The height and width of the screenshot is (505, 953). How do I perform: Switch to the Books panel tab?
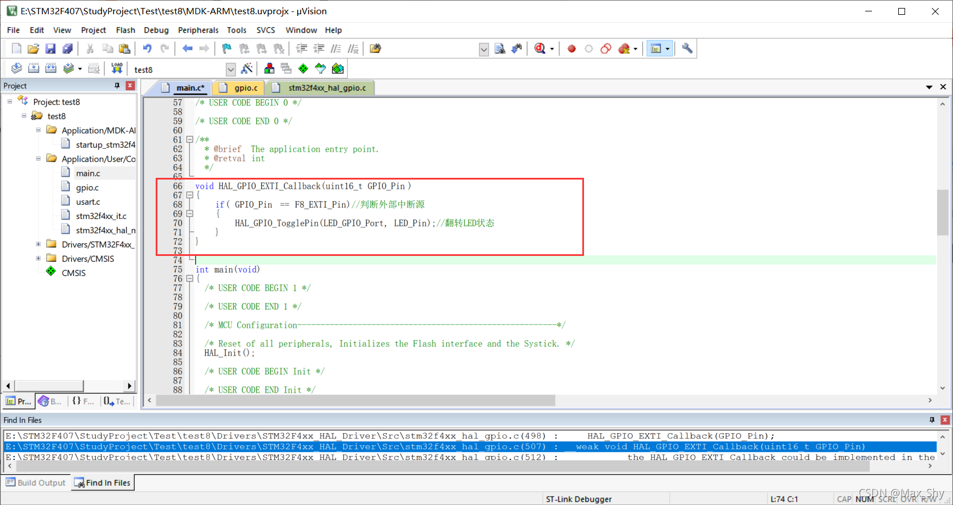tap(50, 401)
